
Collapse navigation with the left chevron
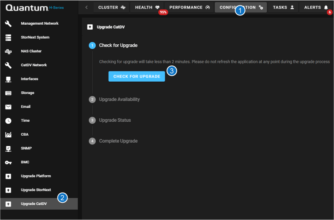[86, 7]
